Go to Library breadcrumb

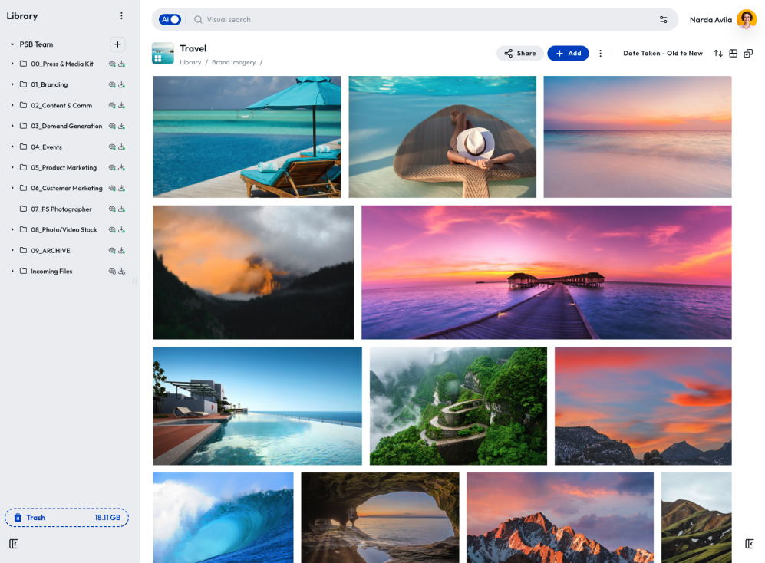coord(190,62)
